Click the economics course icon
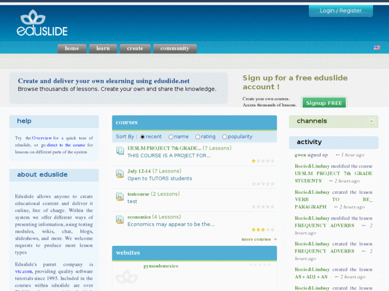This screenshot has height=291, width=389. click(120, 219)
